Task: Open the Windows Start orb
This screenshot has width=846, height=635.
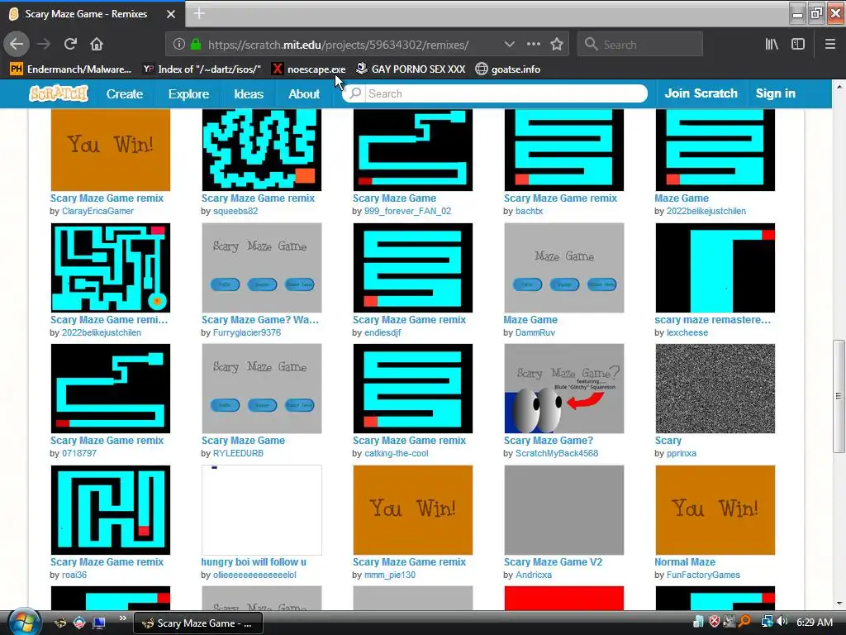Action: coord(22,623)
